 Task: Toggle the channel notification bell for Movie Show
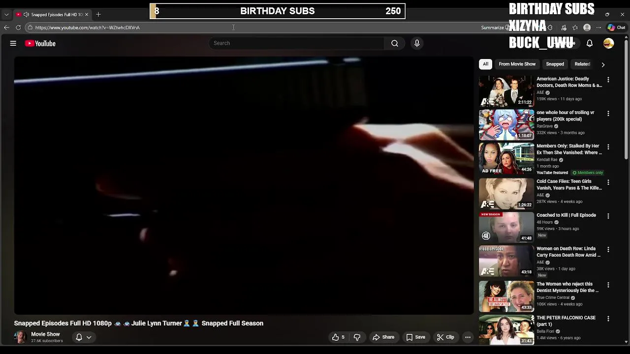tap(79, 337)
